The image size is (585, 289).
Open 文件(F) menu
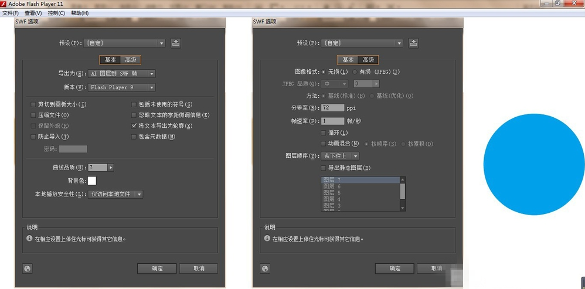[x=11, y=13]
